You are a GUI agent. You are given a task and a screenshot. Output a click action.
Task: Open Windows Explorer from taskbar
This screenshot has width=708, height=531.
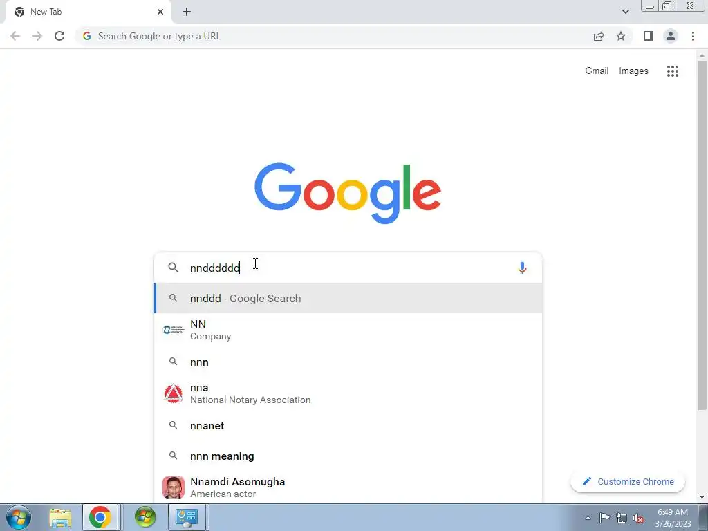(x=60, y=517)
